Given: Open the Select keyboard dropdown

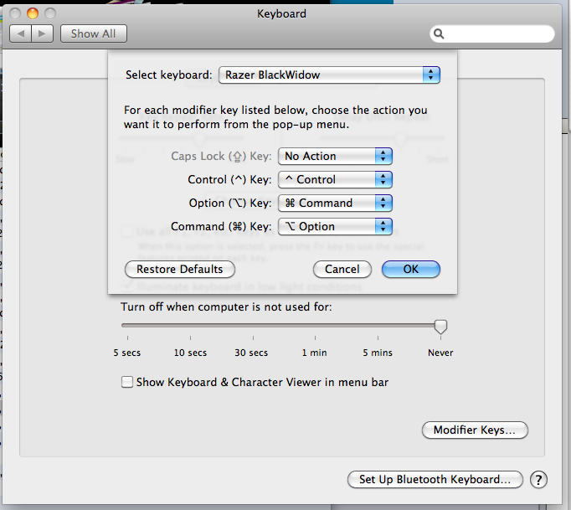Looking at the screenshot, I should coord(329,75).
